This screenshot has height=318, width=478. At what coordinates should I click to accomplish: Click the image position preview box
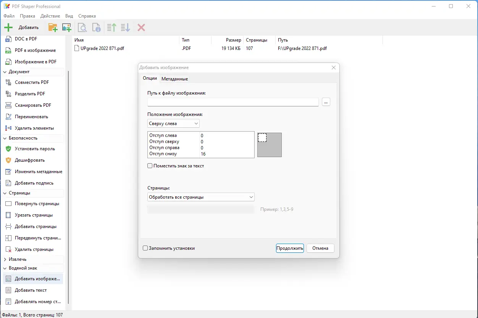pyautogui.click(x=270, y=145)
